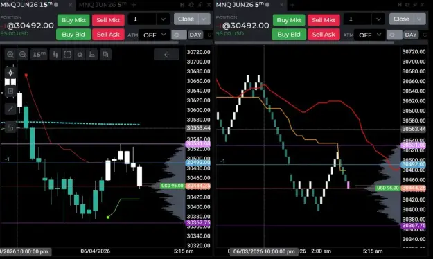Click the 30531.00 price label on left axis
The width and height of the screenshot is (433, 259).
pyautogui.click(x=198, y=144)
